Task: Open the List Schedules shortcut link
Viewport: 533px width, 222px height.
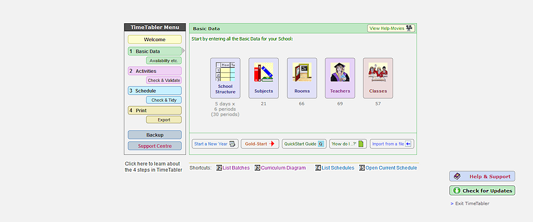Action: point(338,168)
